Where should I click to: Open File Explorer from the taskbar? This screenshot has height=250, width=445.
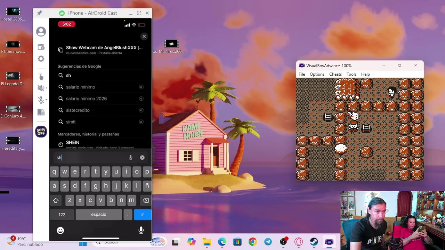coord(207,242)
